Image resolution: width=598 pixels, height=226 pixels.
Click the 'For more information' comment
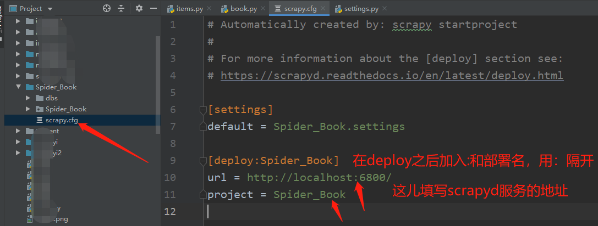point(385,59)
